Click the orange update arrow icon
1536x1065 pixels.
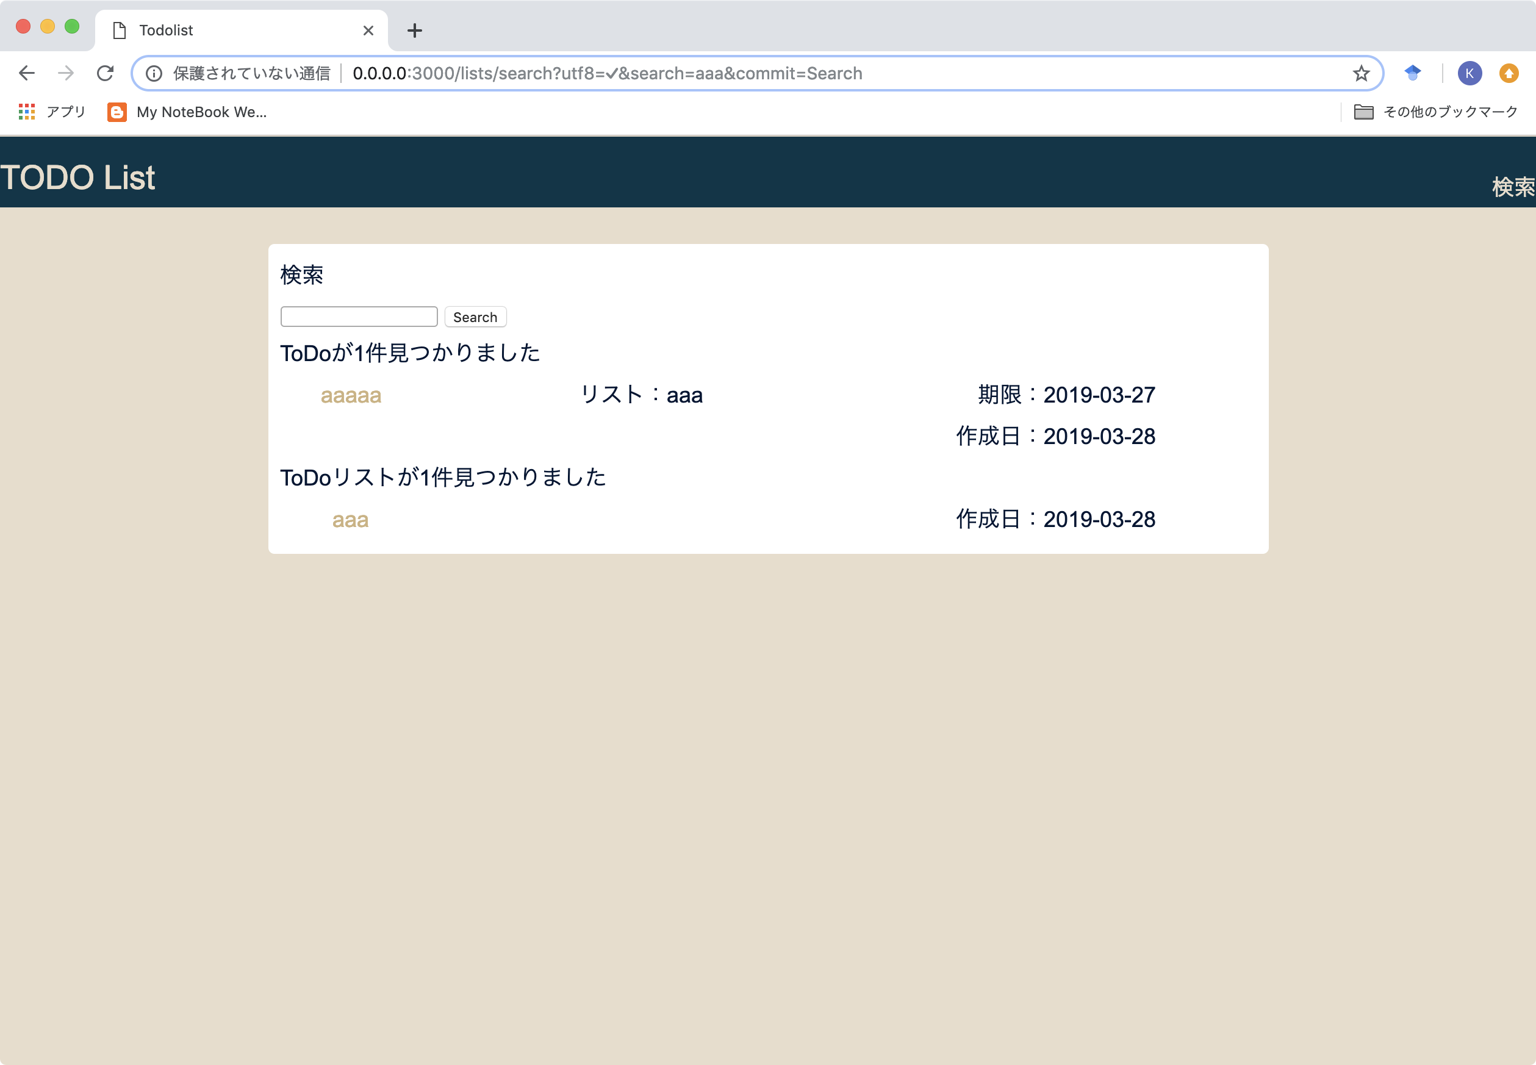pos(1509,73)
